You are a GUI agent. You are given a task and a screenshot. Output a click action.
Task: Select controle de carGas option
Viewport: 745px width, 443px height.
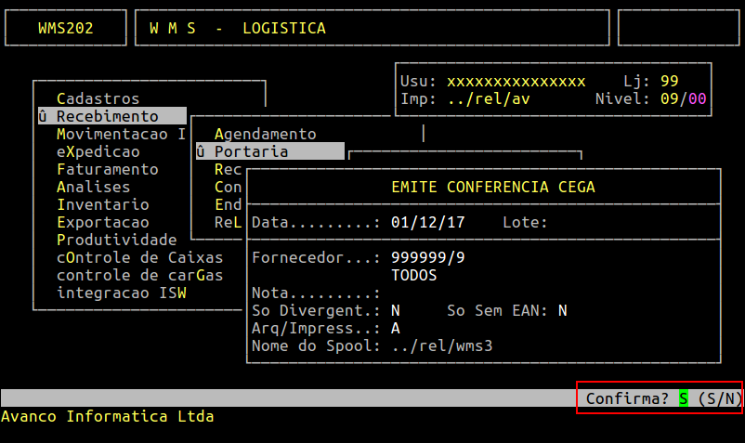point(139,275)
